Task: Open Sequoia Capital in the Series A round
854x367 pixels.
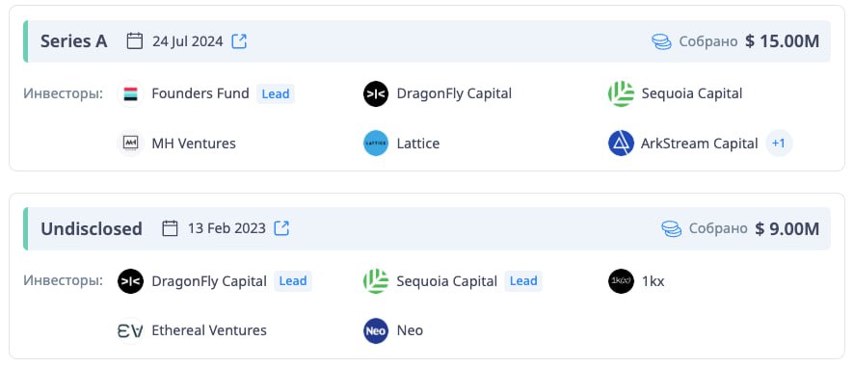Action: coord(692,93)
